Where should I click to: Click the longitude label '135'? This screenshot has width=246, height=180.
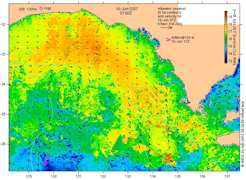(178, 176)
